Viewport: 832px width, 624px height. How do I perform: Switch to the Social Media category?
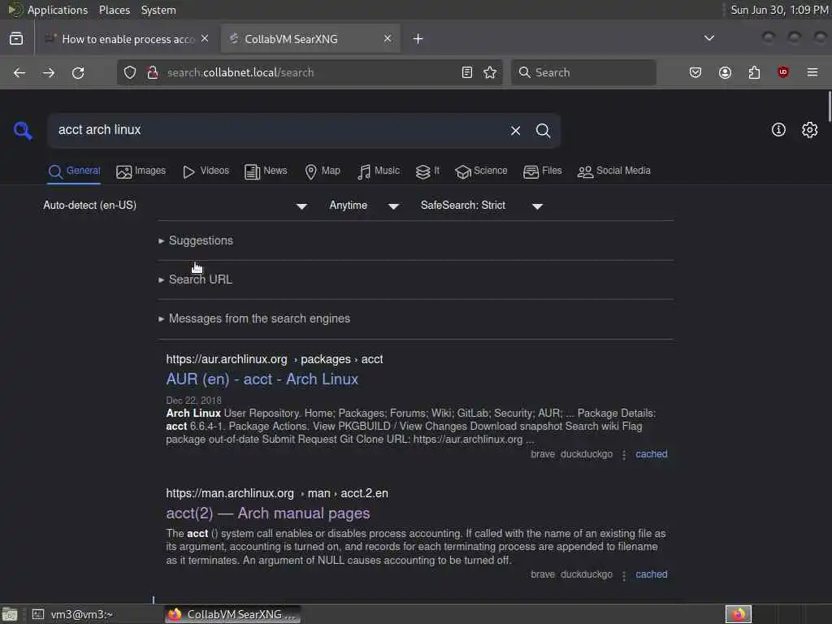tap(613, 171)
